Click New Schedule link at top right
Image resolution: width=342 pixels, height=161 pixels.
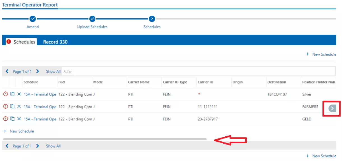(x=321, y=54)
